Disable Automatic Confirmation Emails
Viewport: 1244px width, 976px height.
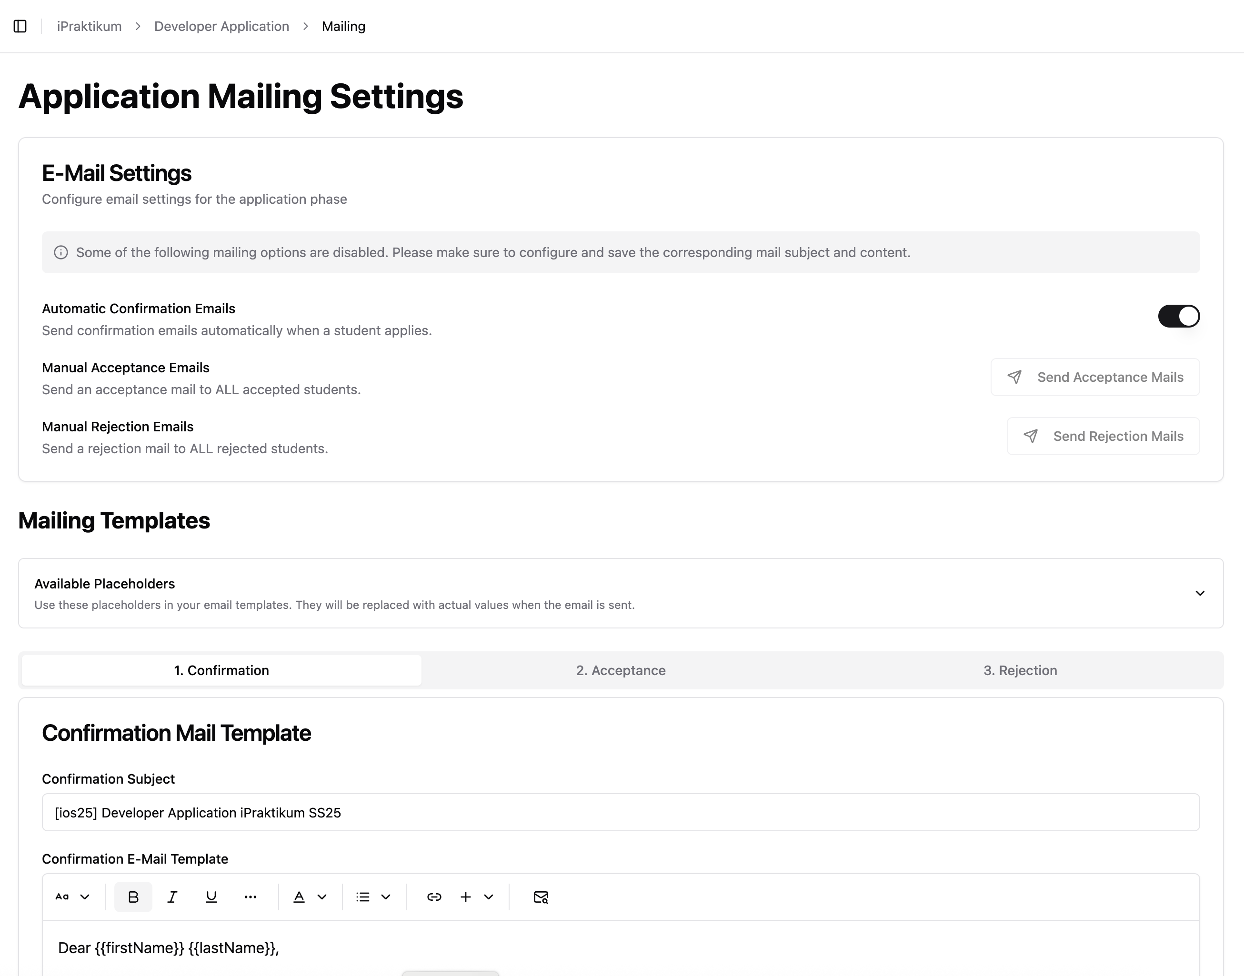1179,316
